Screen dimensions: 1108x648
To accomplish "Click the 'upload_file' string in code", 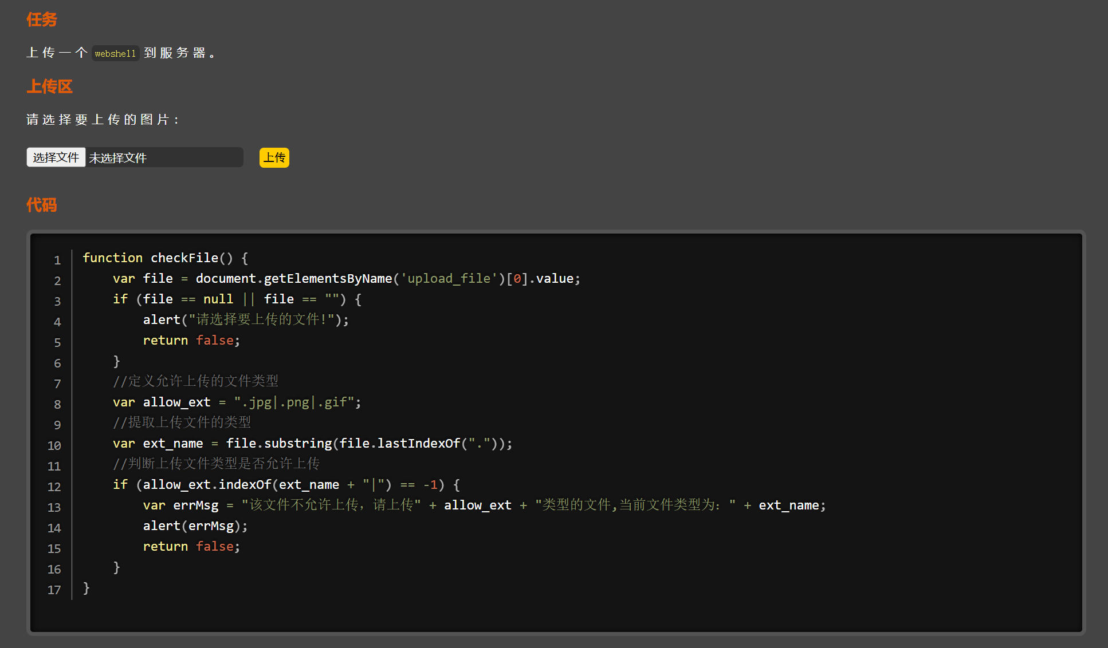I will click(x=449, y=279).
